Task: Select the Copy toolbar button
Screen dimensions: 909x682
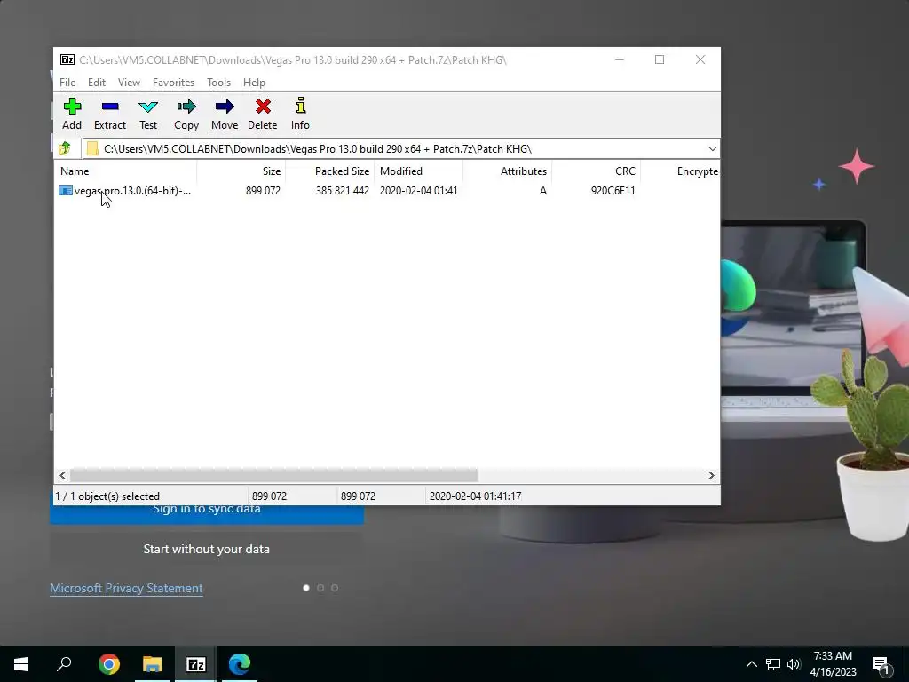Action: pyautogui.click(x=186, y=115)
